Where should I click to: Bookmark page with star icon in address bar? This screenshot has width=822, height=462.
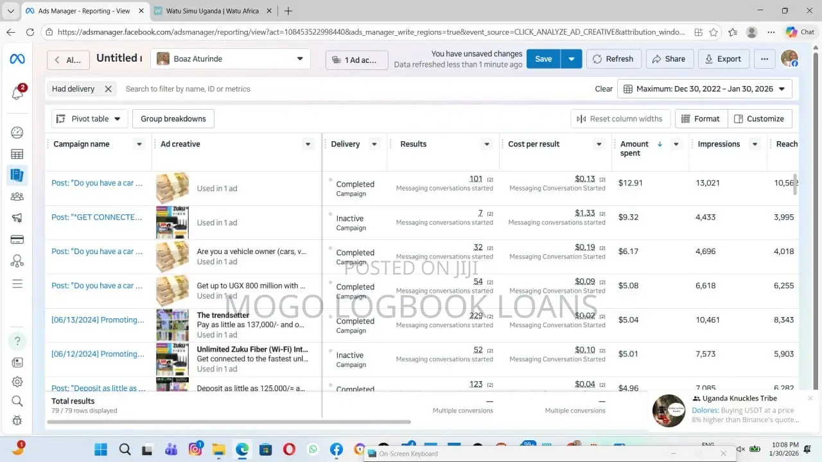click(713, 32)
